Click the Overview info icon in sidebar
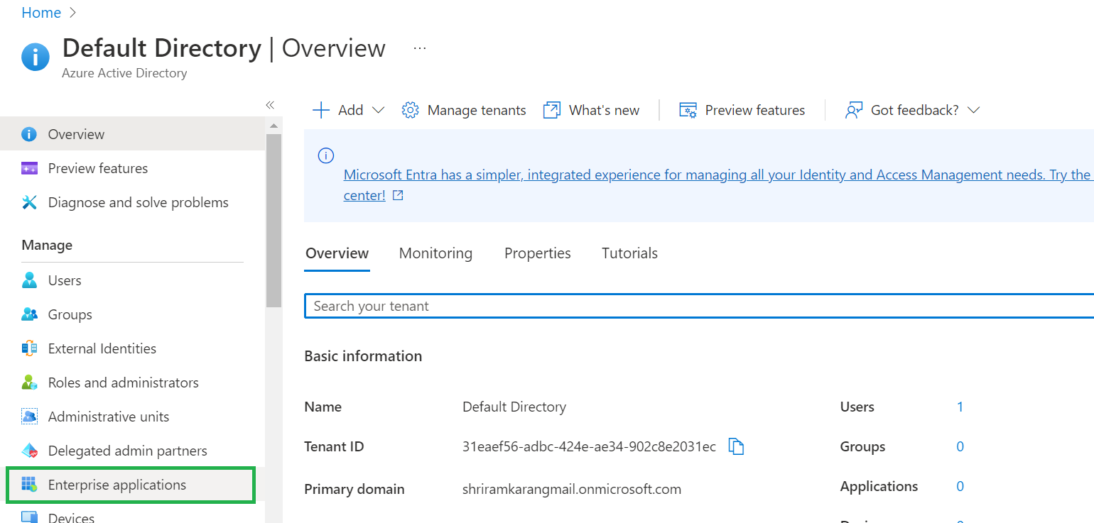 tap(29, 134)
